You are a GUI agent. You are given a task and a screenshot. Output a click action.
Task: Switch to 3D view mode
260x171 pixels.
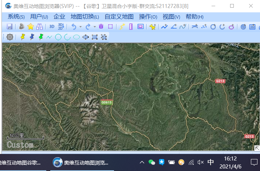click(x=52, y=27)
